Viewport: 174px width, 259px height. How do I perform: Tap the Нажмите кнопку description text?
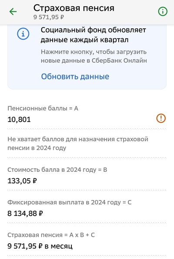pos(94,56)
